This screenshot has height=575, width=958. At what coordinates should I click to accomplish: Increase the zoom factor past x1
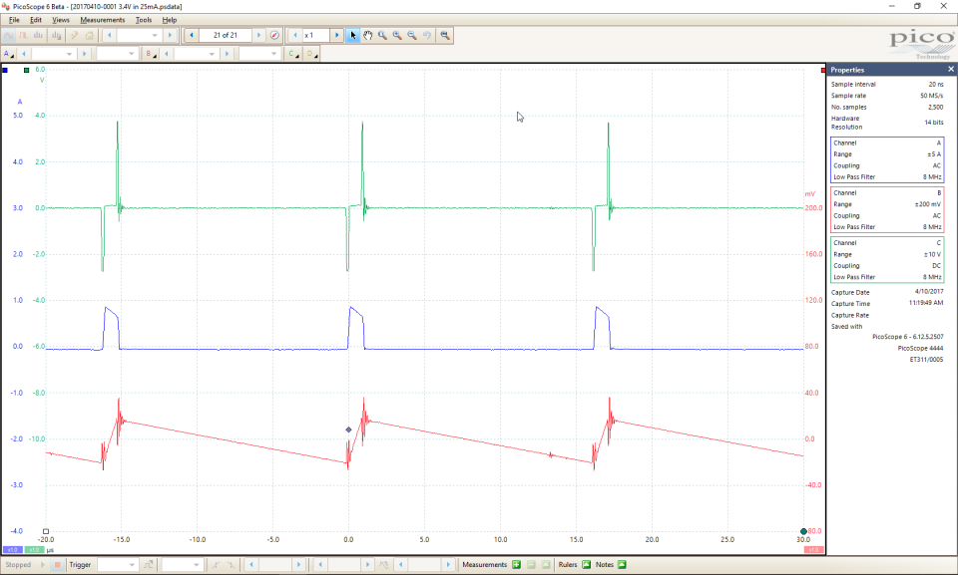pos(337,35)
